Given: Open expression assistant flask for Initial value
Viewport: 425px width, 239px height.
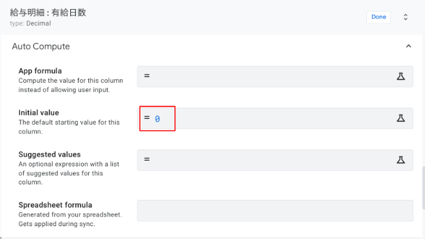Looking at the screenshot, I should click(x=401, y=118).
